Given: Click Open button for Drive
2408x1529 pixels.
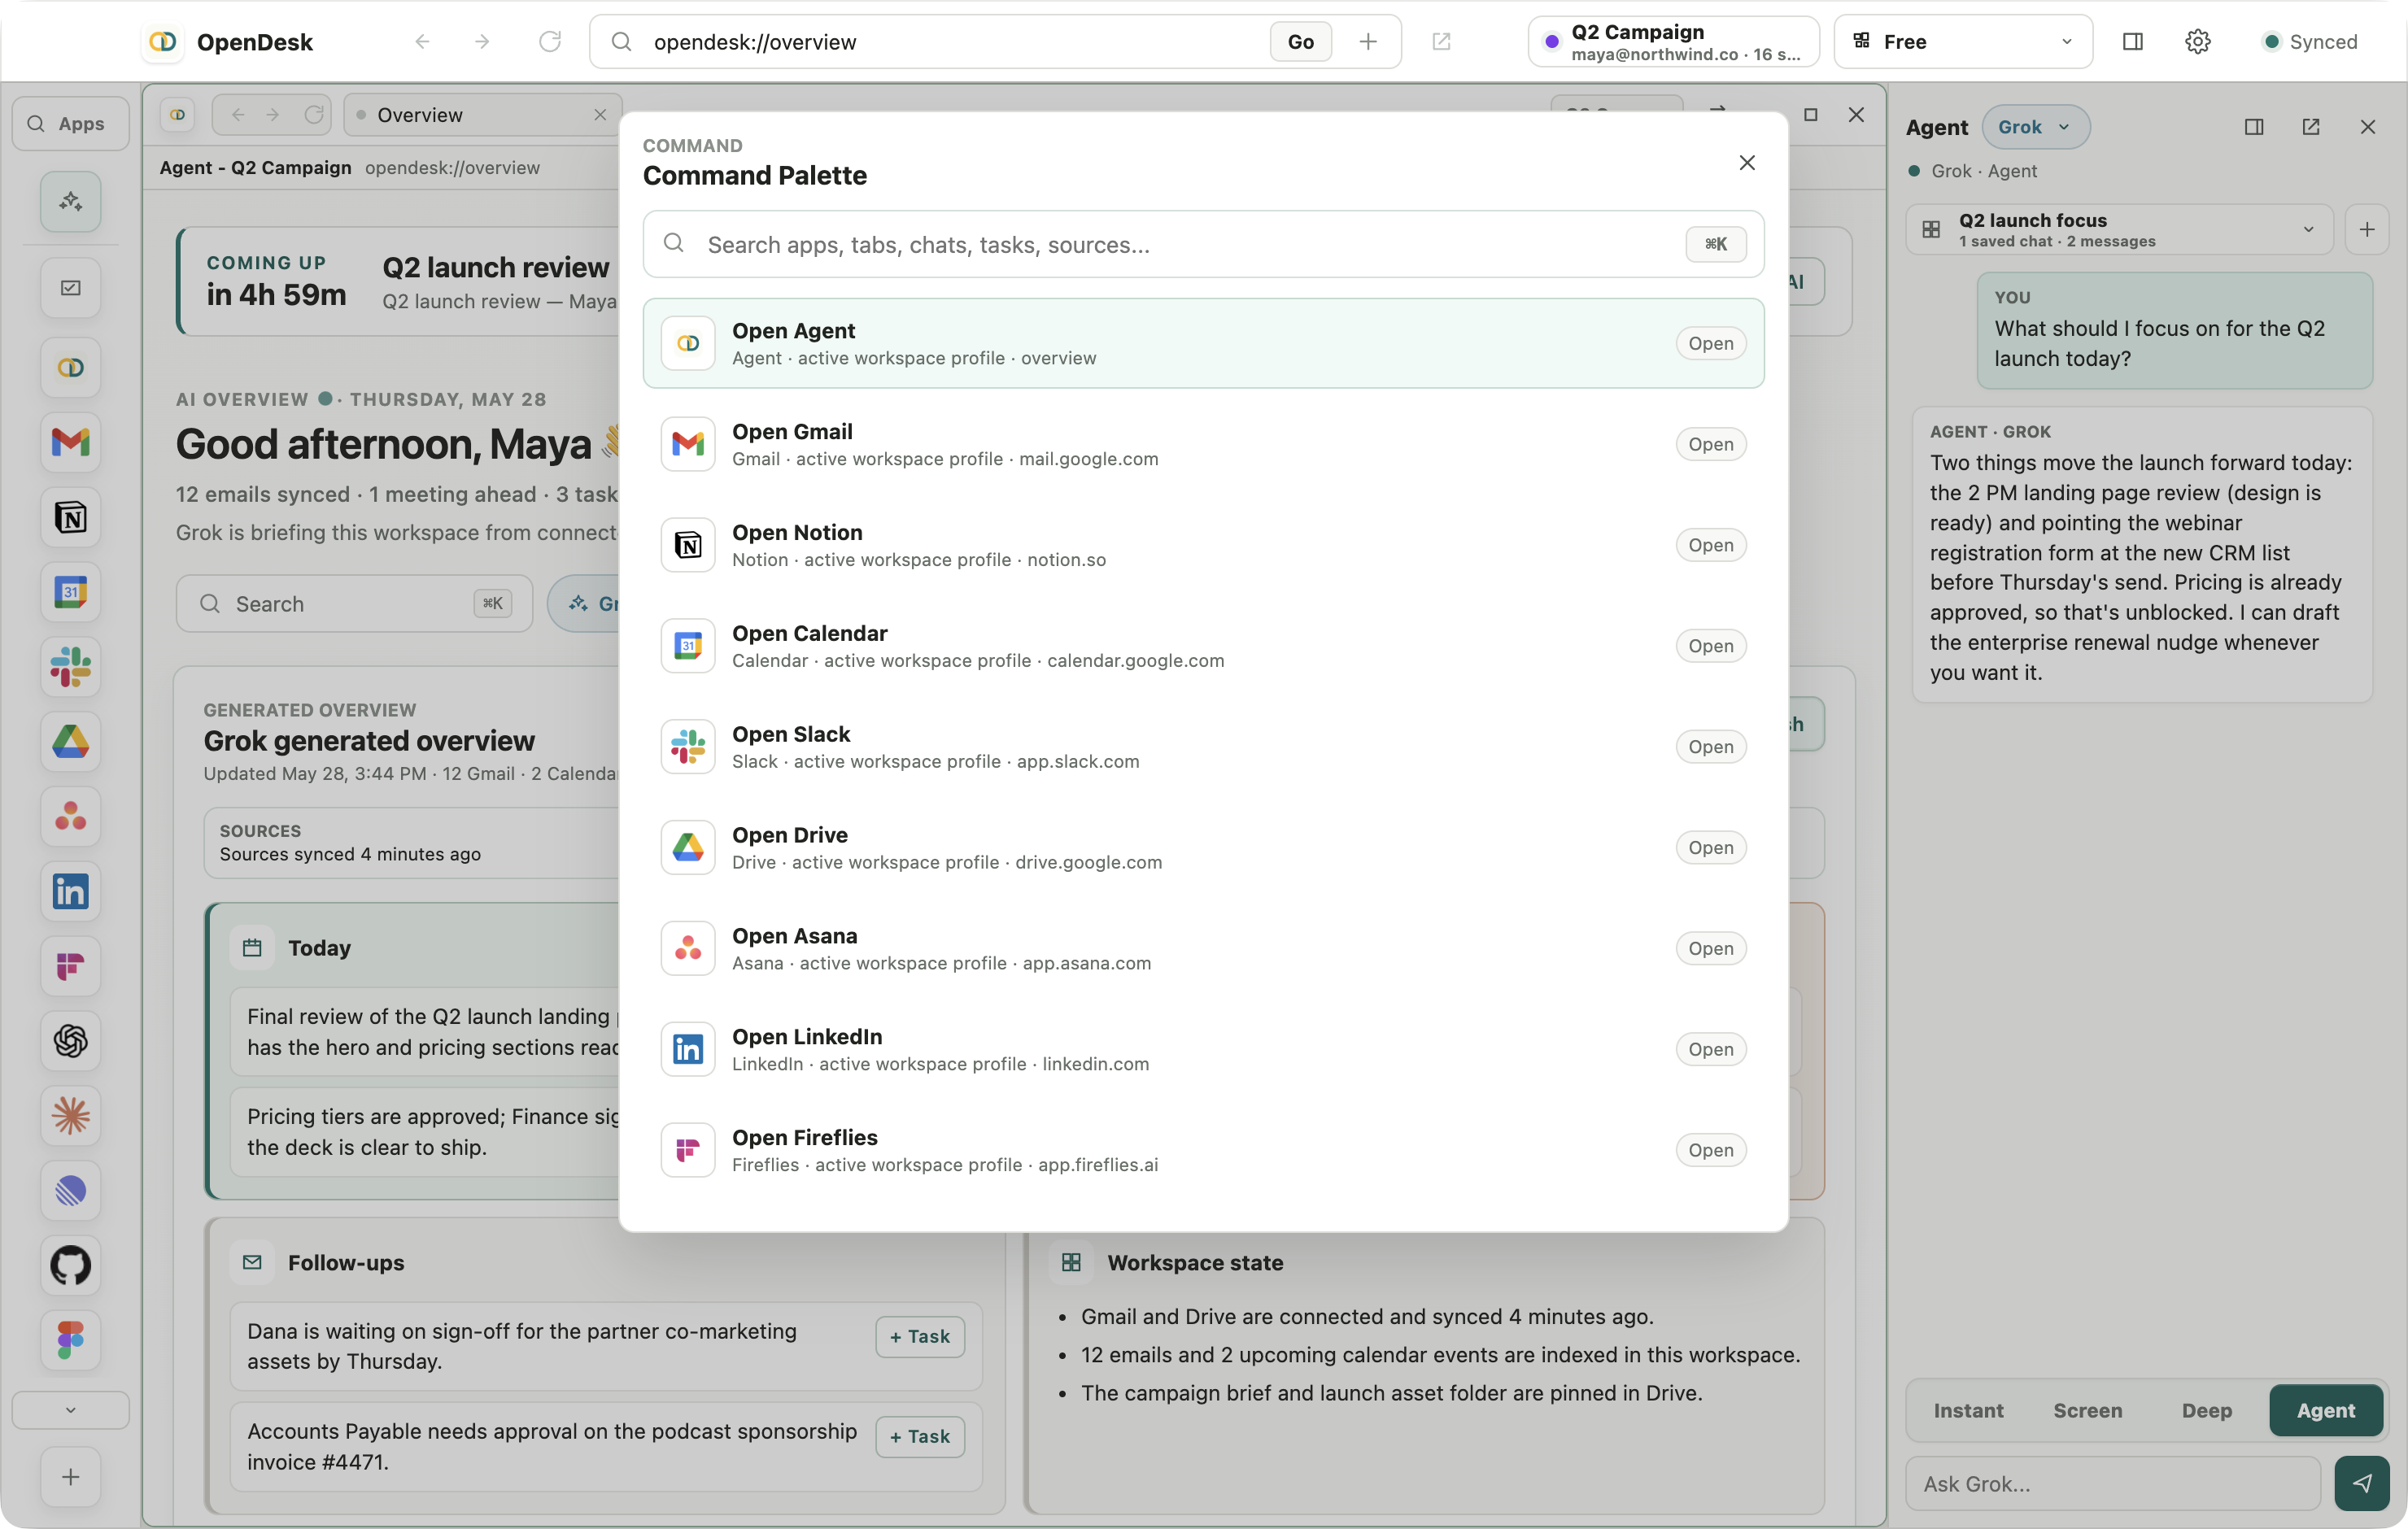Looking at the screenshot, I should pos(1710,847).
